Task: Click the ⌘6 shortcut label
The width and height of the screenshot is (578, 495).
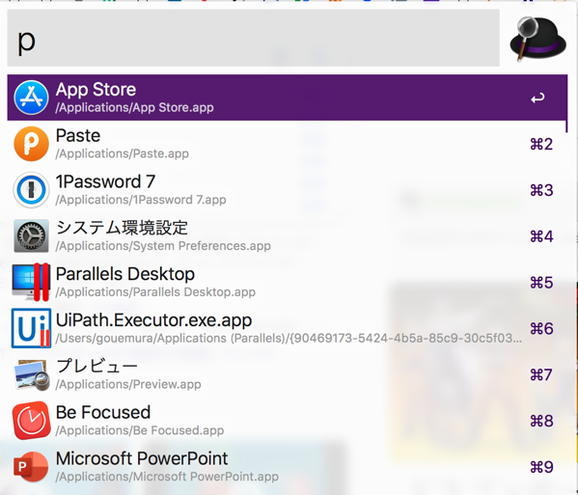Action: (x=541, y=329)
